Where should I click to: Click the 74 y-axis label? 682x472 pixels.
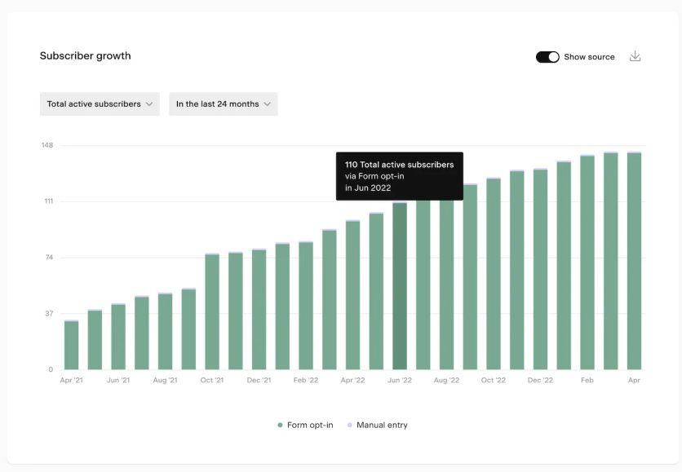(49, 258)
